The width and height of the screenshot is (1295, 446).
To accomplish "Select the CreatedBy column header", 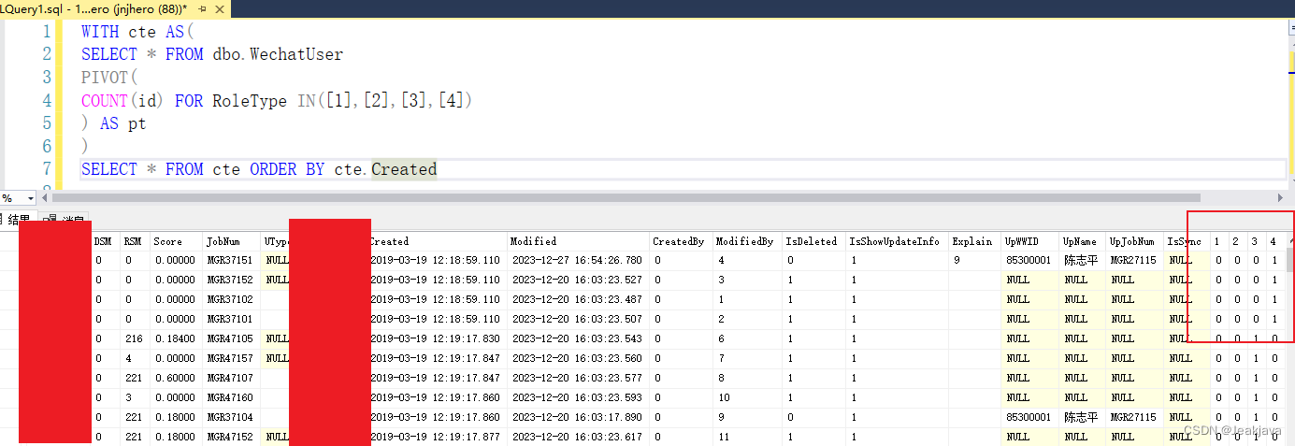I will 680,241.
